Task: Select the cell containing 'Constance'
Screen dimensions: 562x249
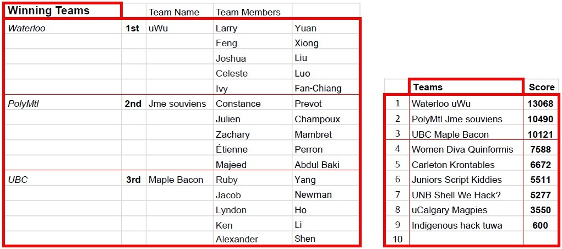Action: pos(252,104)
